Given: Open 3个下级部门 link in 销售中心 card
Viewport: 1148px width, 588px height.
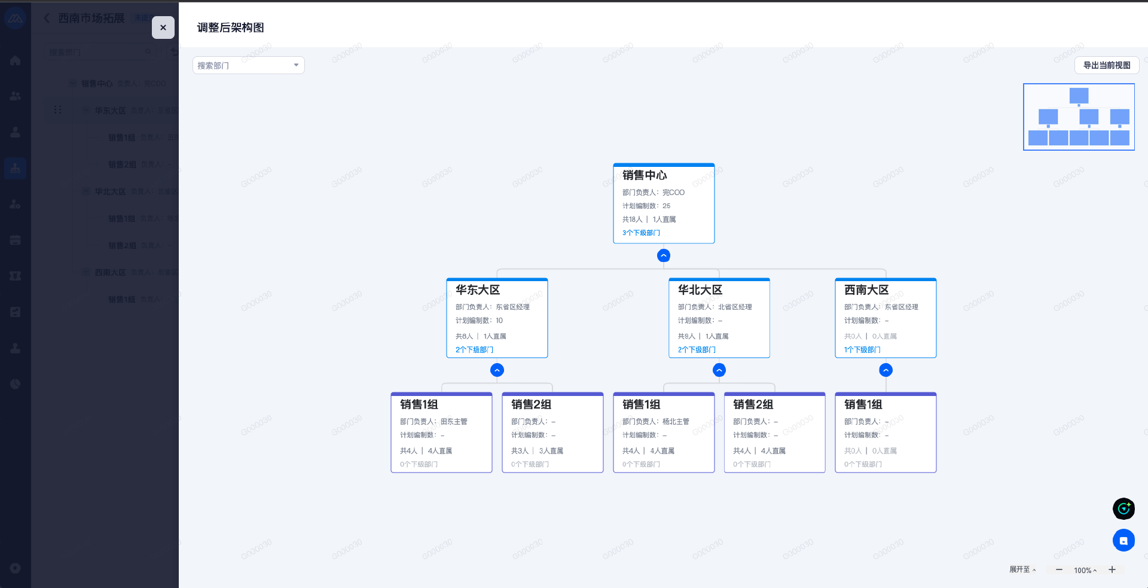Looking at the screenshot, I should (641, 233).
